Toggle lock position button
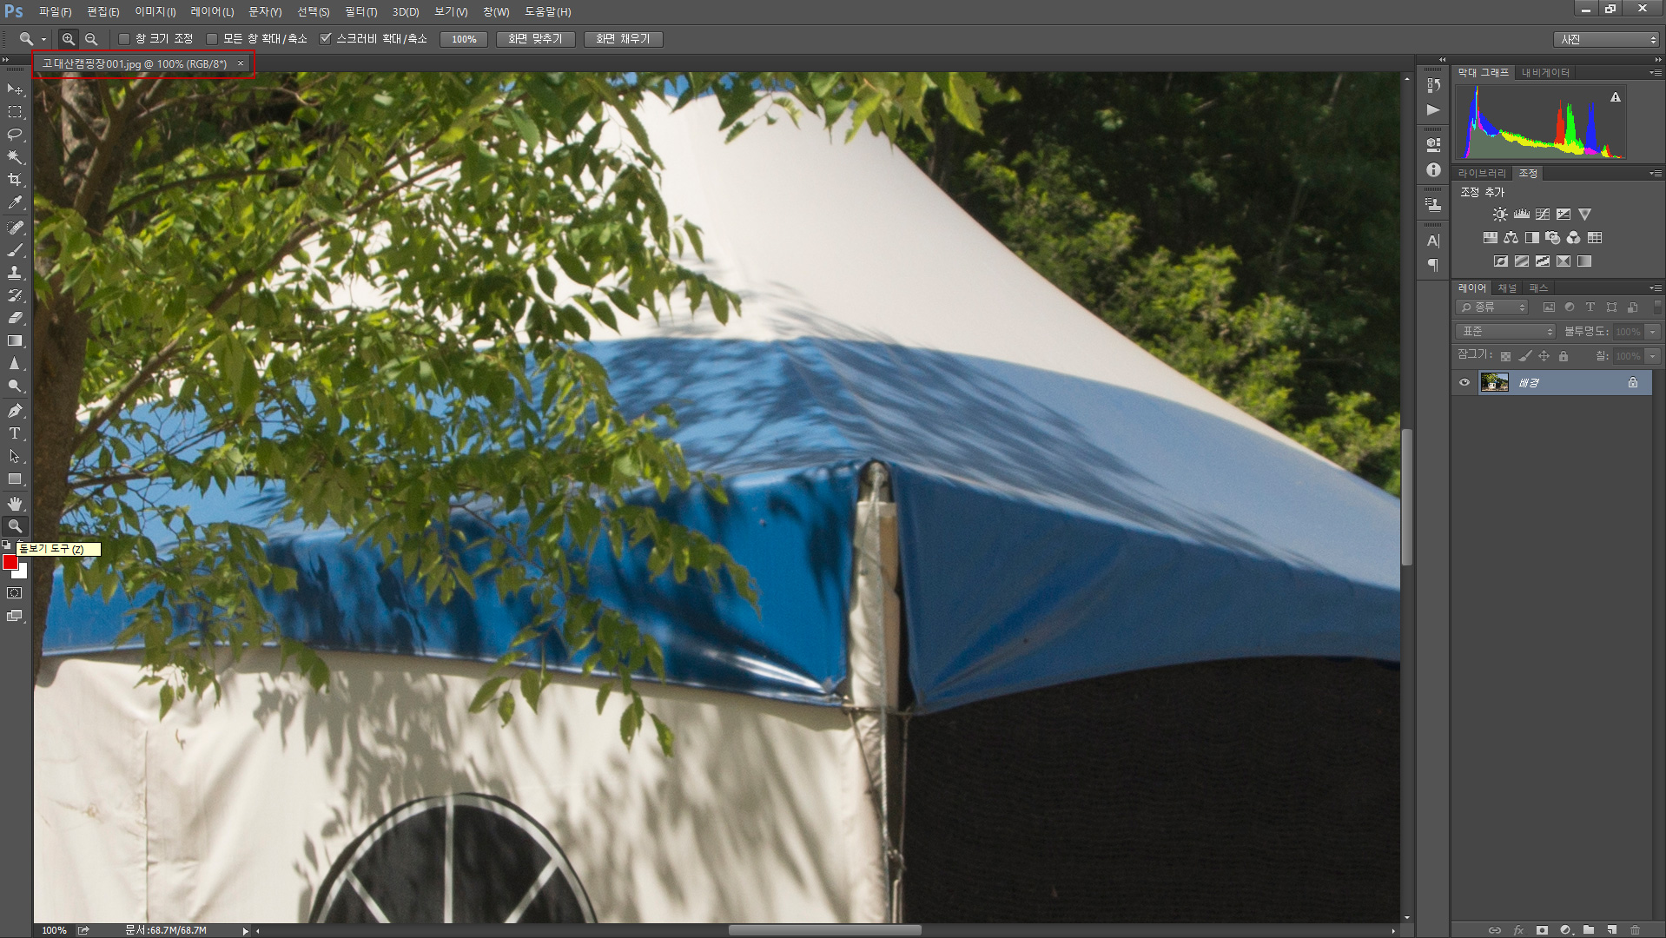 point(1544,356)
